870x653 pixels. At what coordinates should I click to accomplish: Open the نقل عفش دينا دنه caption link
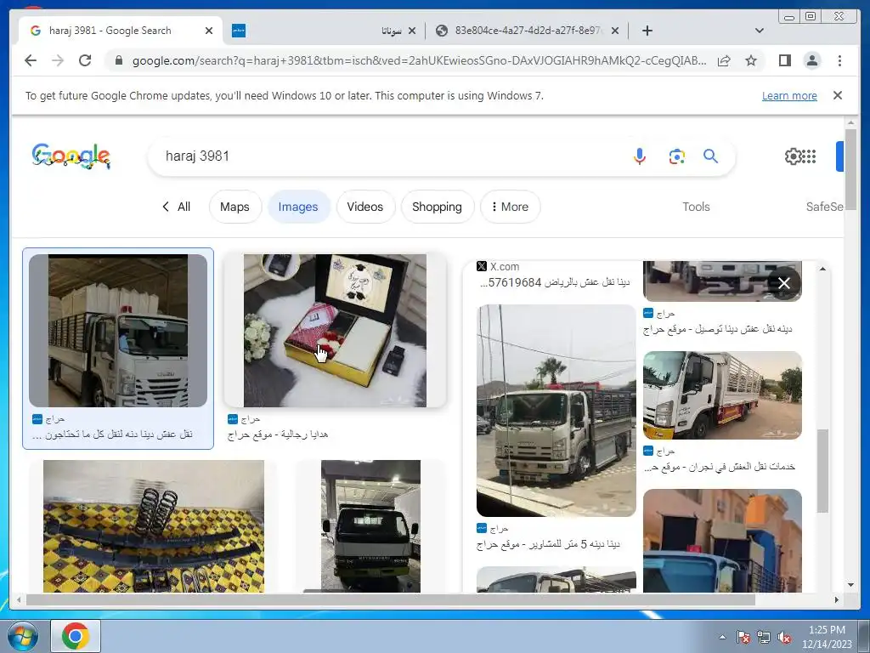tap(113, 434)
